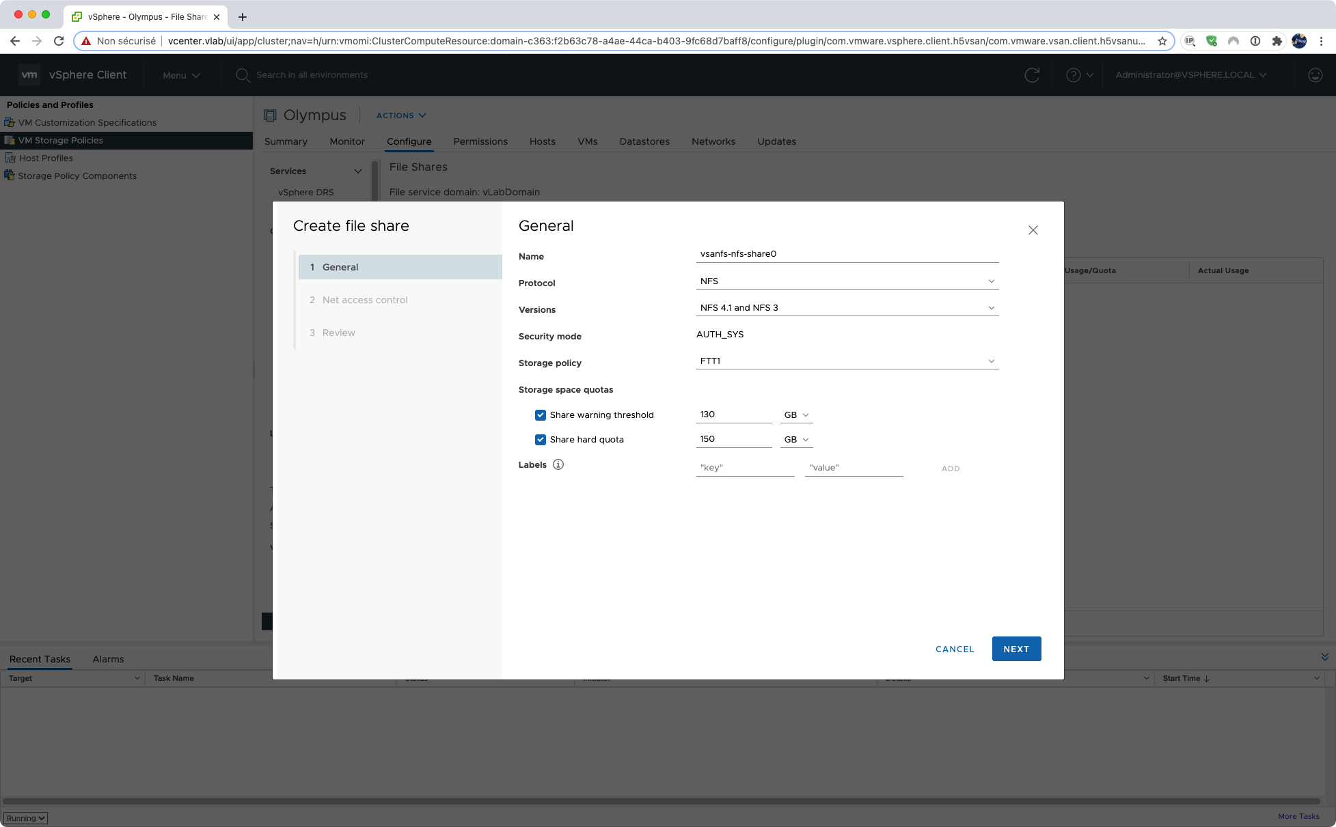Click the Recent Tasks horizontal scrollbar
1336x827 pixels.
(x=662, y=801)
